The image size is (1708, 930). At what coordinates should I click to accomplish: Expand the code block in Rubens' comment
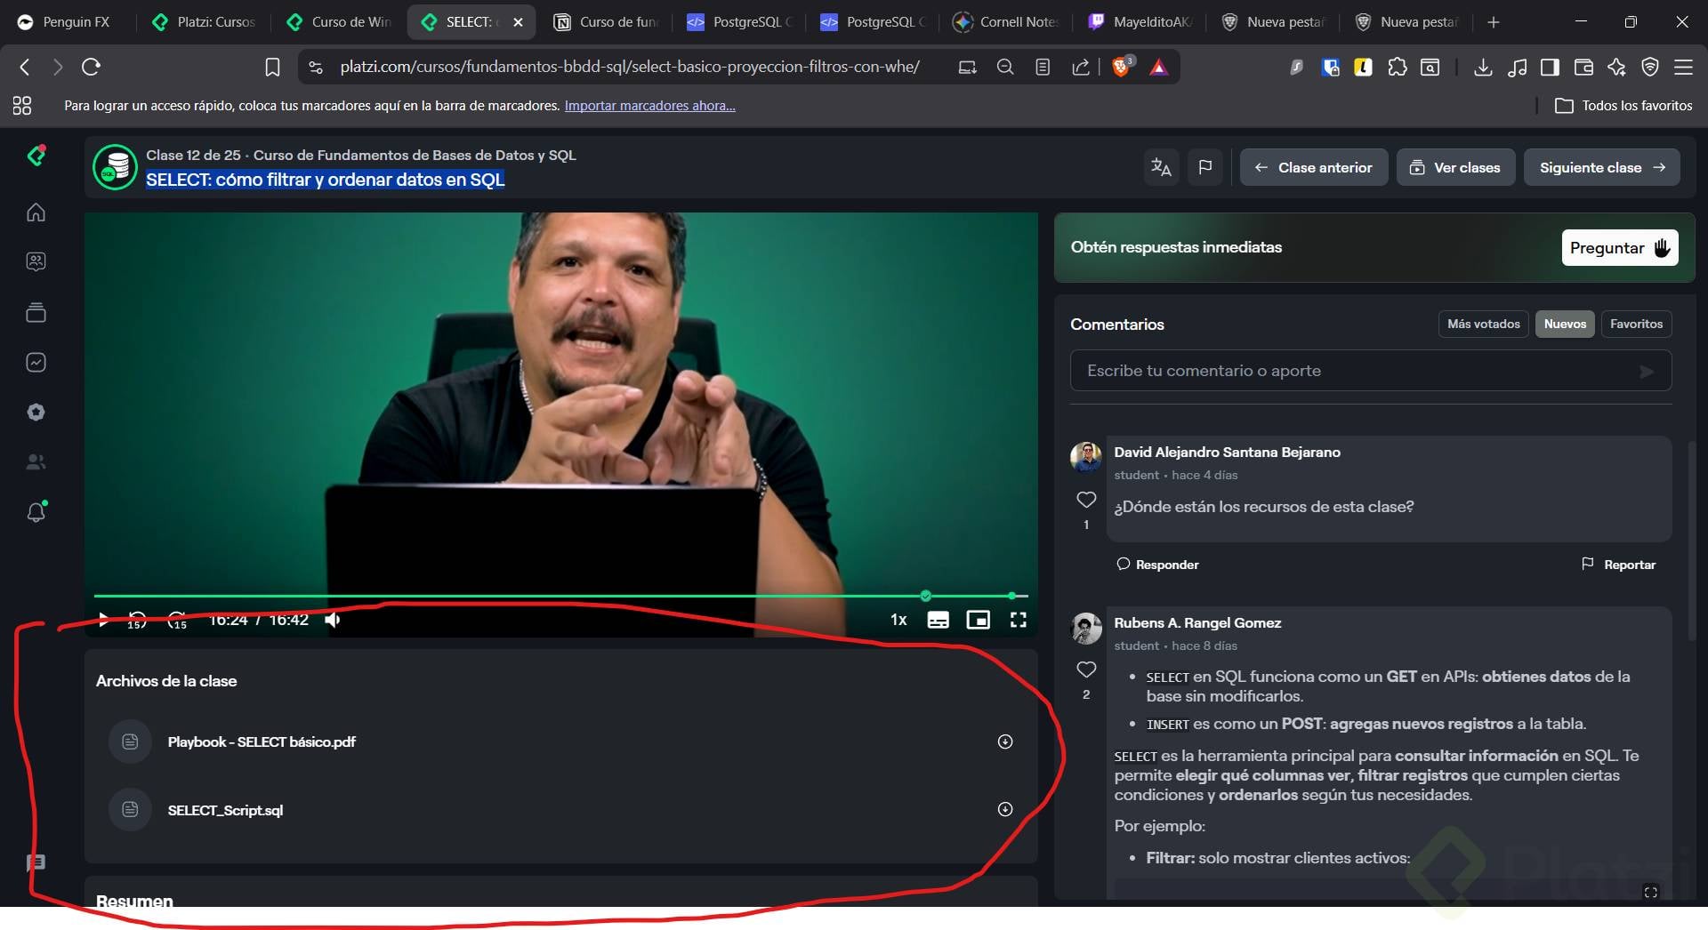pyautogui.click(x=1650, y=892)
